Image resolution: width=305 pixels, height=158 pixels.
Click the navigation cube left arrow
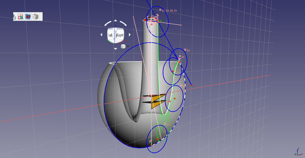point(102,34)
